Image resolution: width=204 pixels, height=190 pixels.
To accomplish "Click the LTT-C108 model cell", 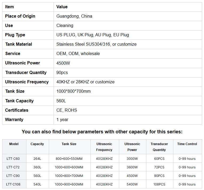I will [13, 184].
